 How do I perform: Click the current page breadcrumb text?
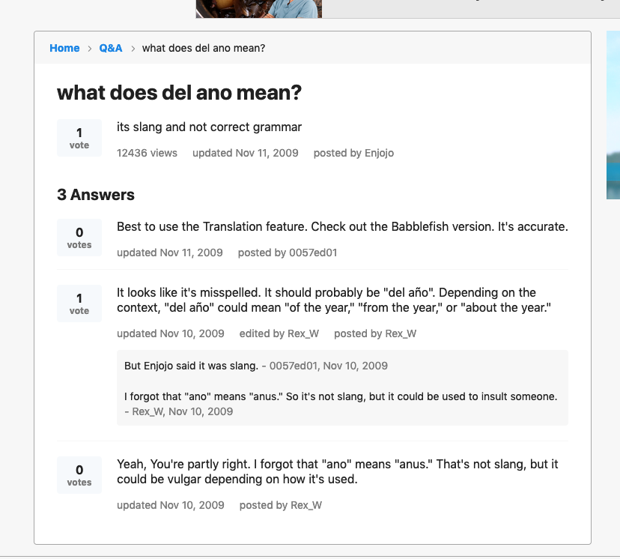pos(203,48)
